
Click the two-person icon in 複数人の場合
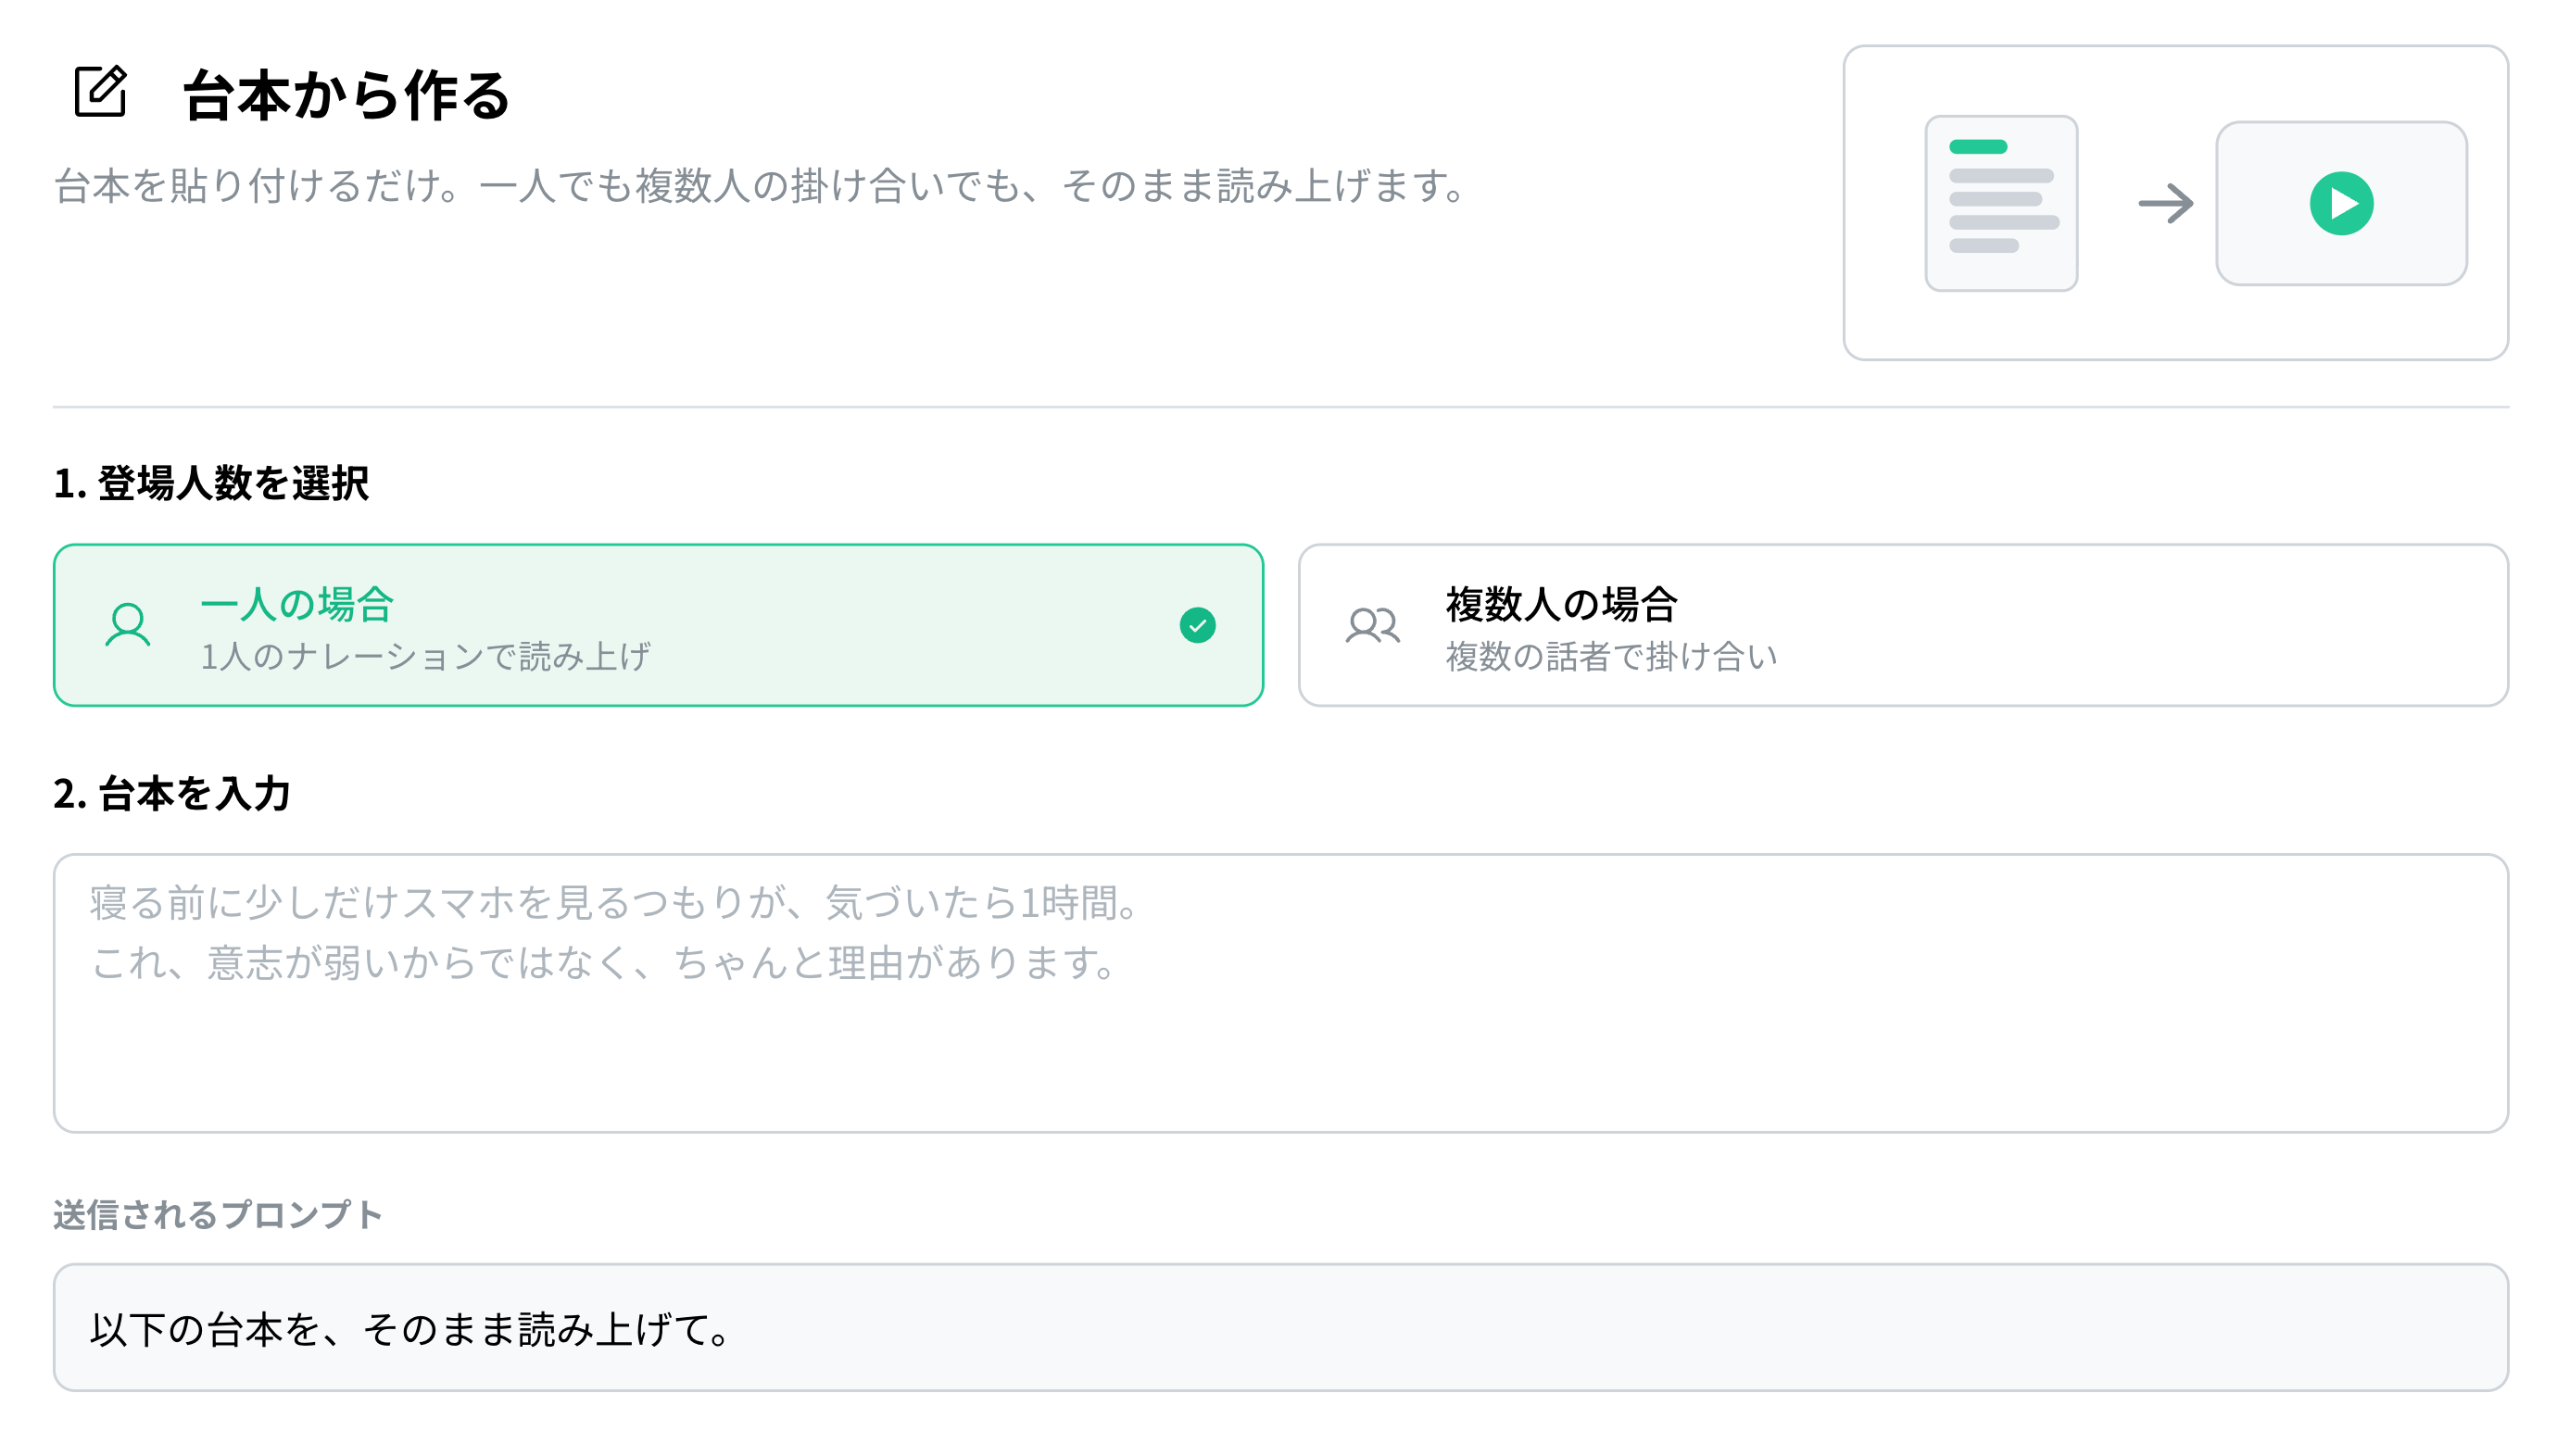(1372, 626)
